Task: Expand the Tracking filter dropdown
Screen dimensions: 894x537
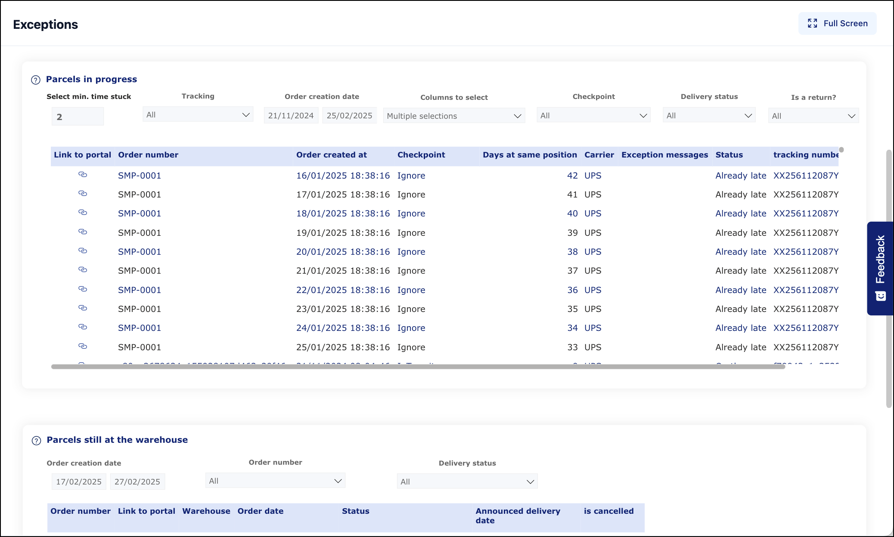Action: click(198, 115)
